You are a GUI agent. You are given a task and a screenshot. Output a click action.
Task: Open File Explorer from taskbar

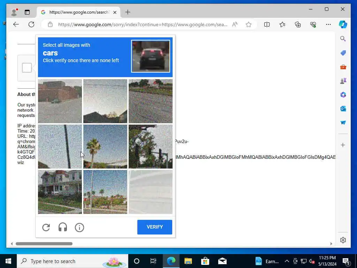point(188,261)
